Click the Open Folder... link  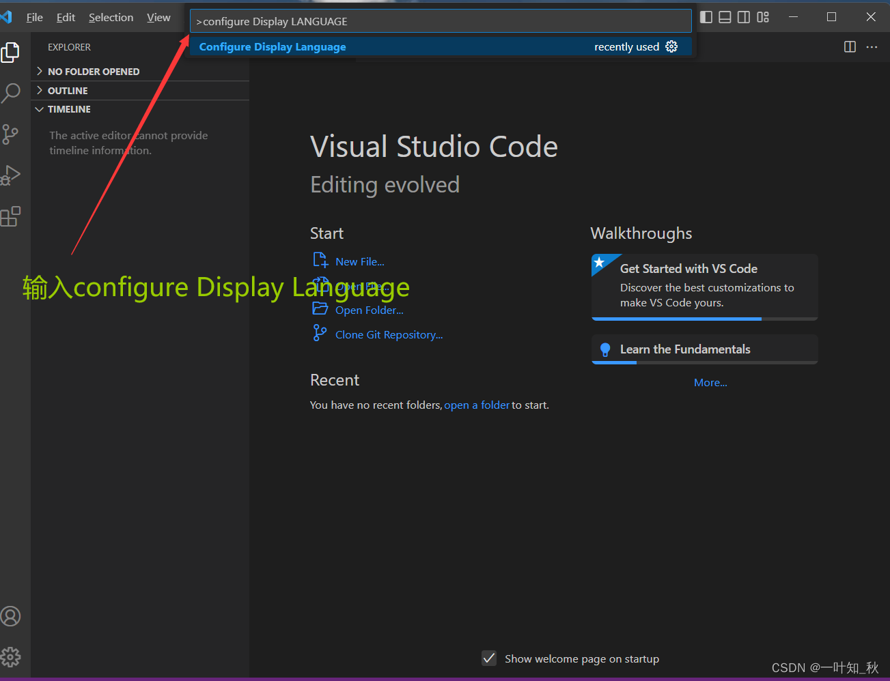click(x=370, y=310)
